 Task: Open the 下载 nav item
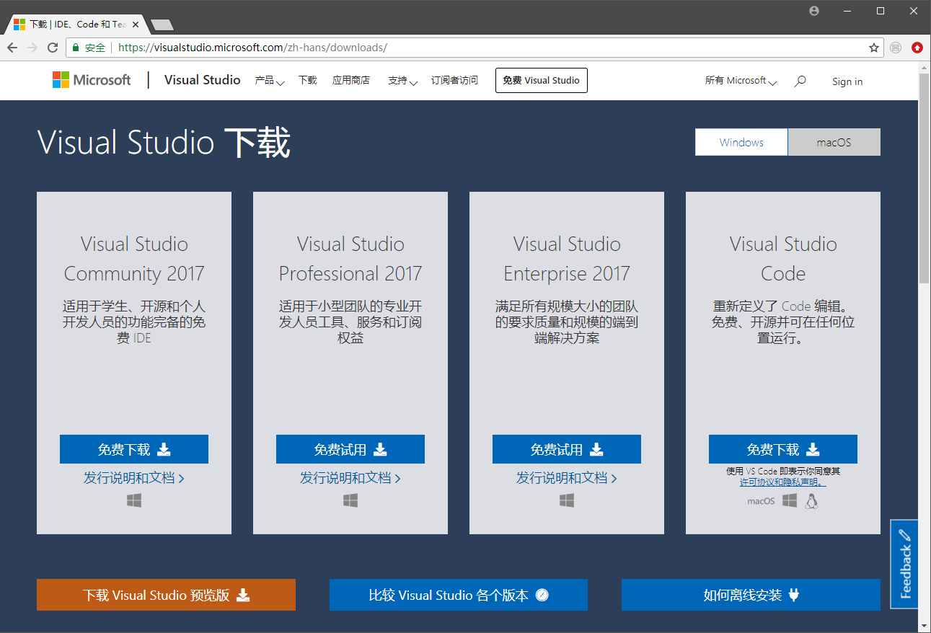(308, 81)
